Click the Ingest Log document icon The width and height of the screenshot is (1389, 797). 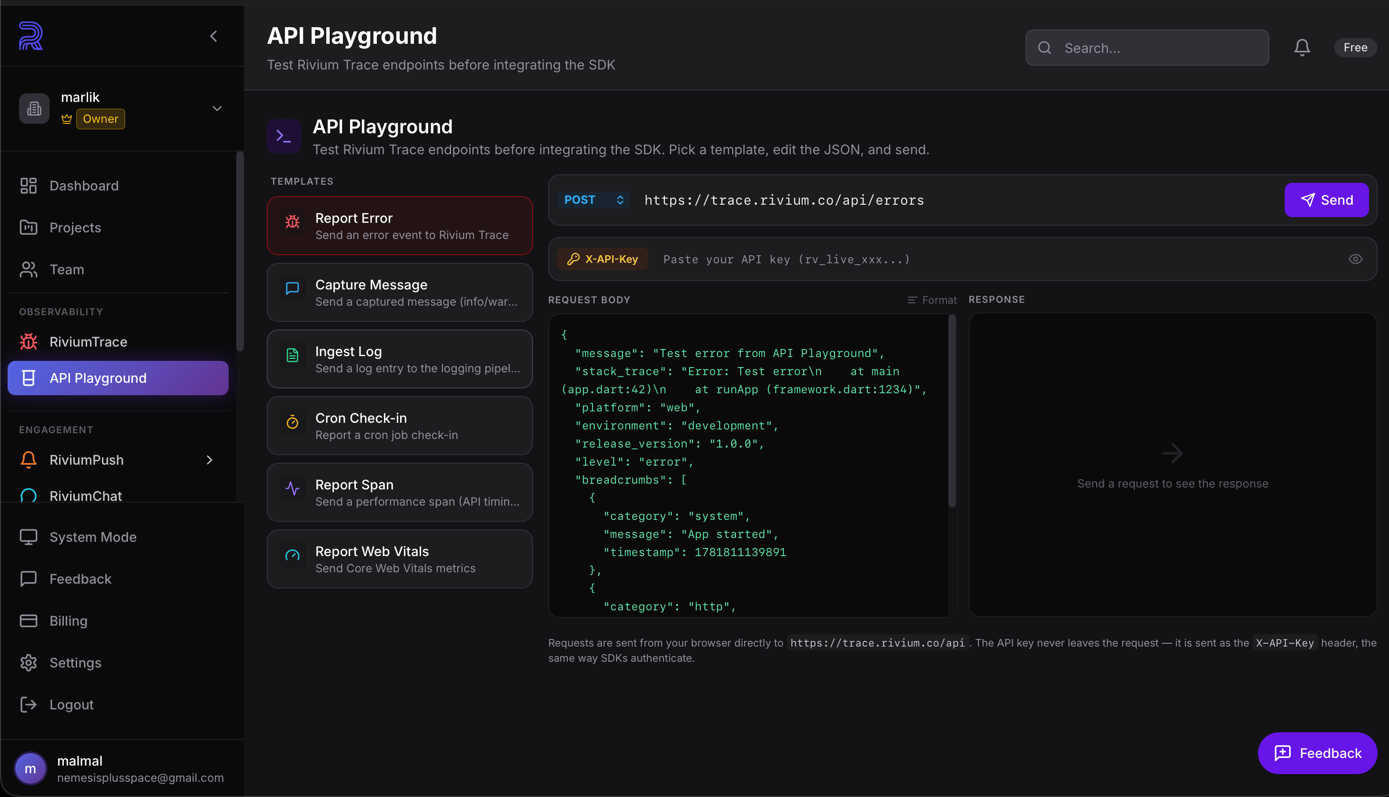point(292,355)
